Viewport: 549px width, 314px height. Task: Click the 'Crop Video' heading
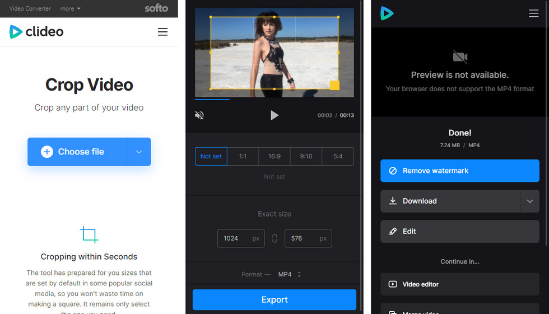(89, 85)
